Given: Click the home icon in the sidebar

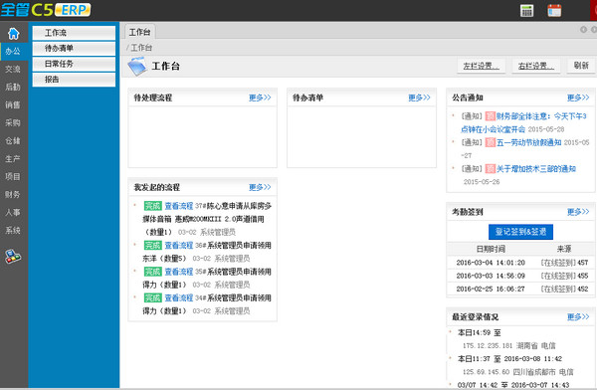Looking at the screenshot, I should pos(13,34).
